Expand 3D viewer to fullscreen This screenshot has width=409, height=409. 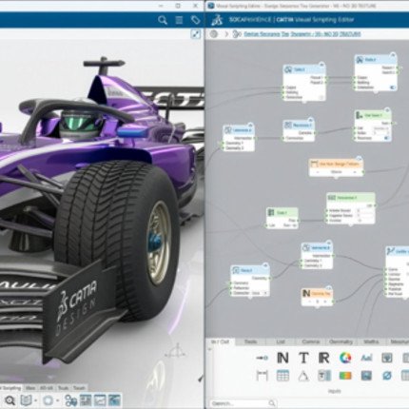point(196,34)
